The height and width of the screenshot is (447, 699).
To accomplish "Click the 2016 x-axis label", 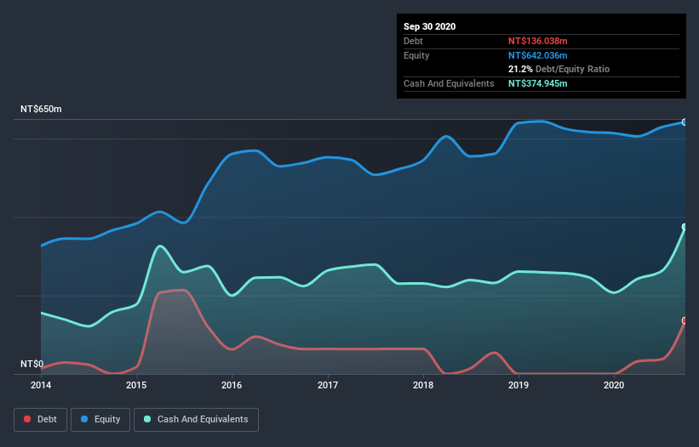I will [x=232, y=385].
